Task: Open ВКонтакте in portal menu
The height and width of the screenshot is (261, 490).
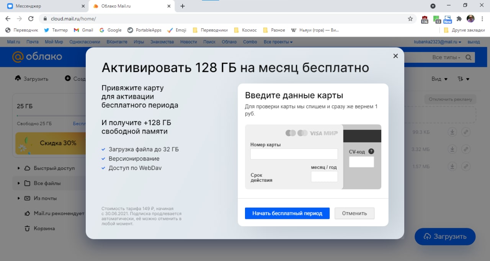Action: pos(117,42)
